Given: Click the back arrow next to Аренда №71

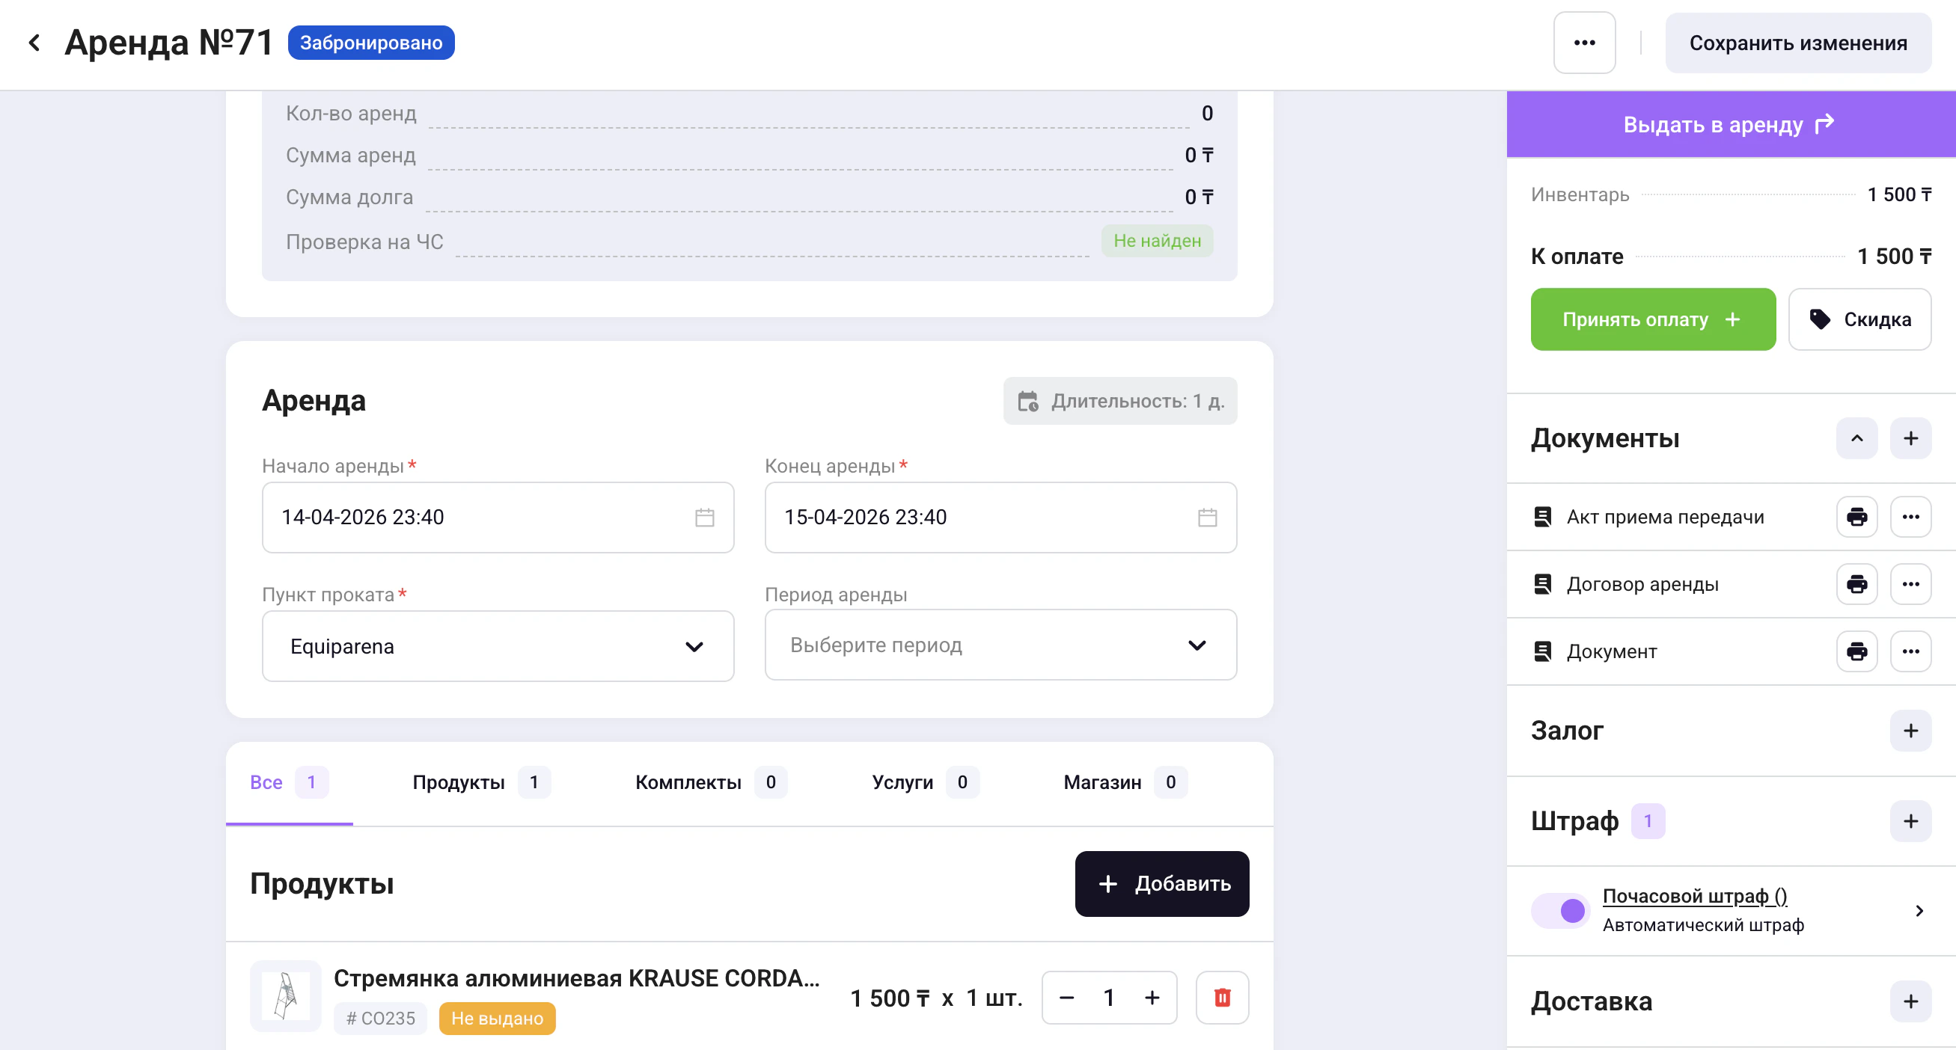Looking at the screenshot, I should 34,43.
